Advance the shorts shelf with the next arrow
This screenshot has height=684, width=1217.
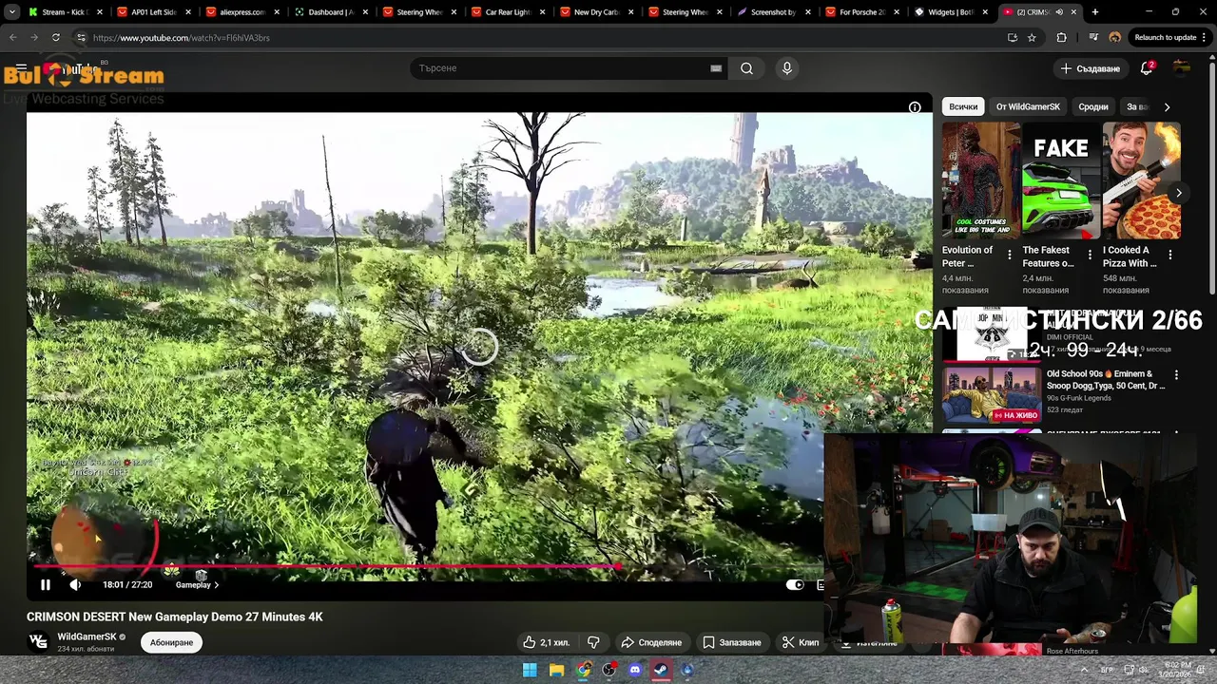click(1178, 193)
